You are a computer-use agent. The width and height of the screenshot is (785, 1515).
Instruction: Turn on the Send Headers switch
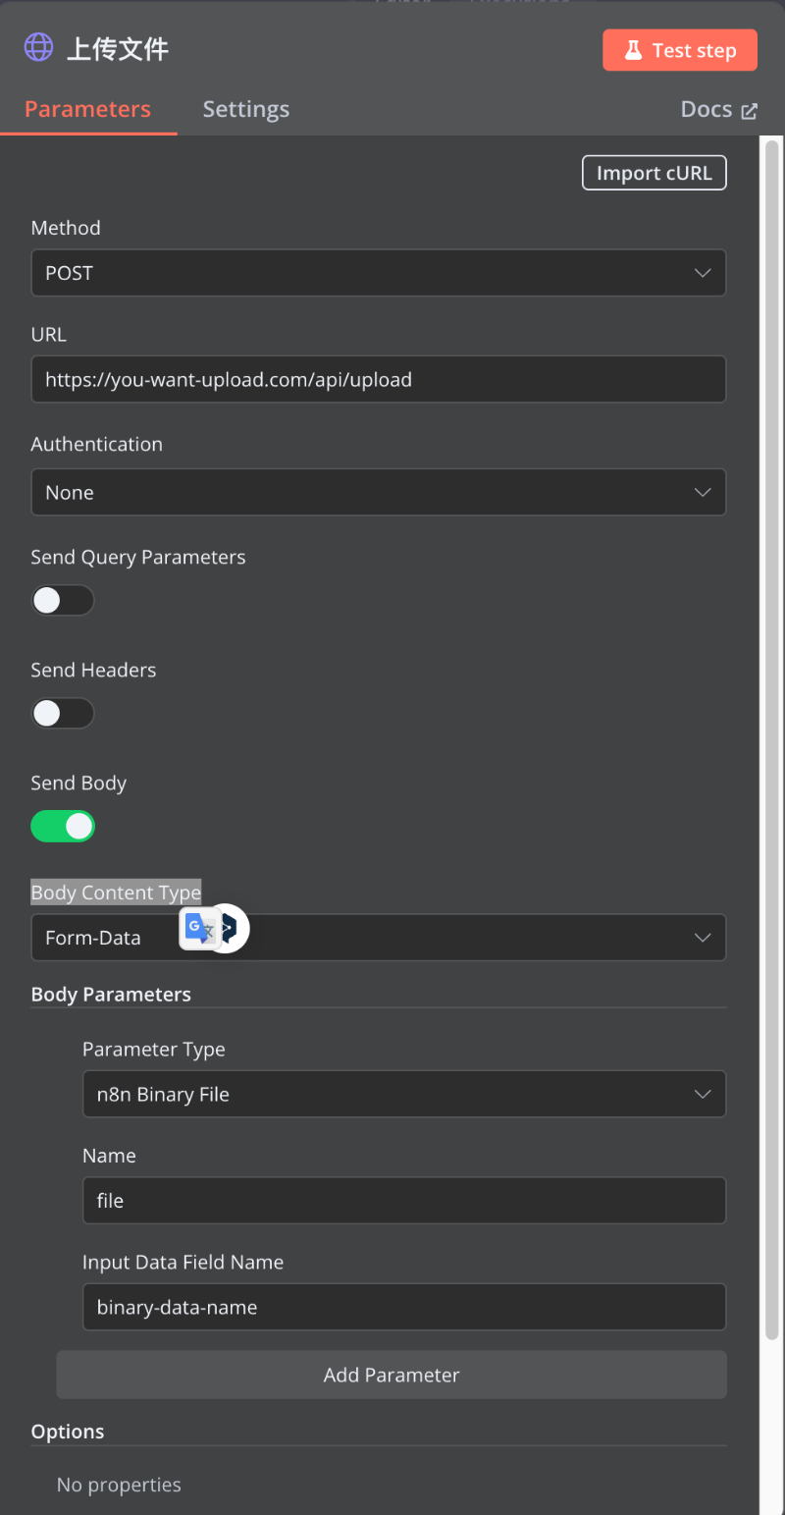(63, 713)
